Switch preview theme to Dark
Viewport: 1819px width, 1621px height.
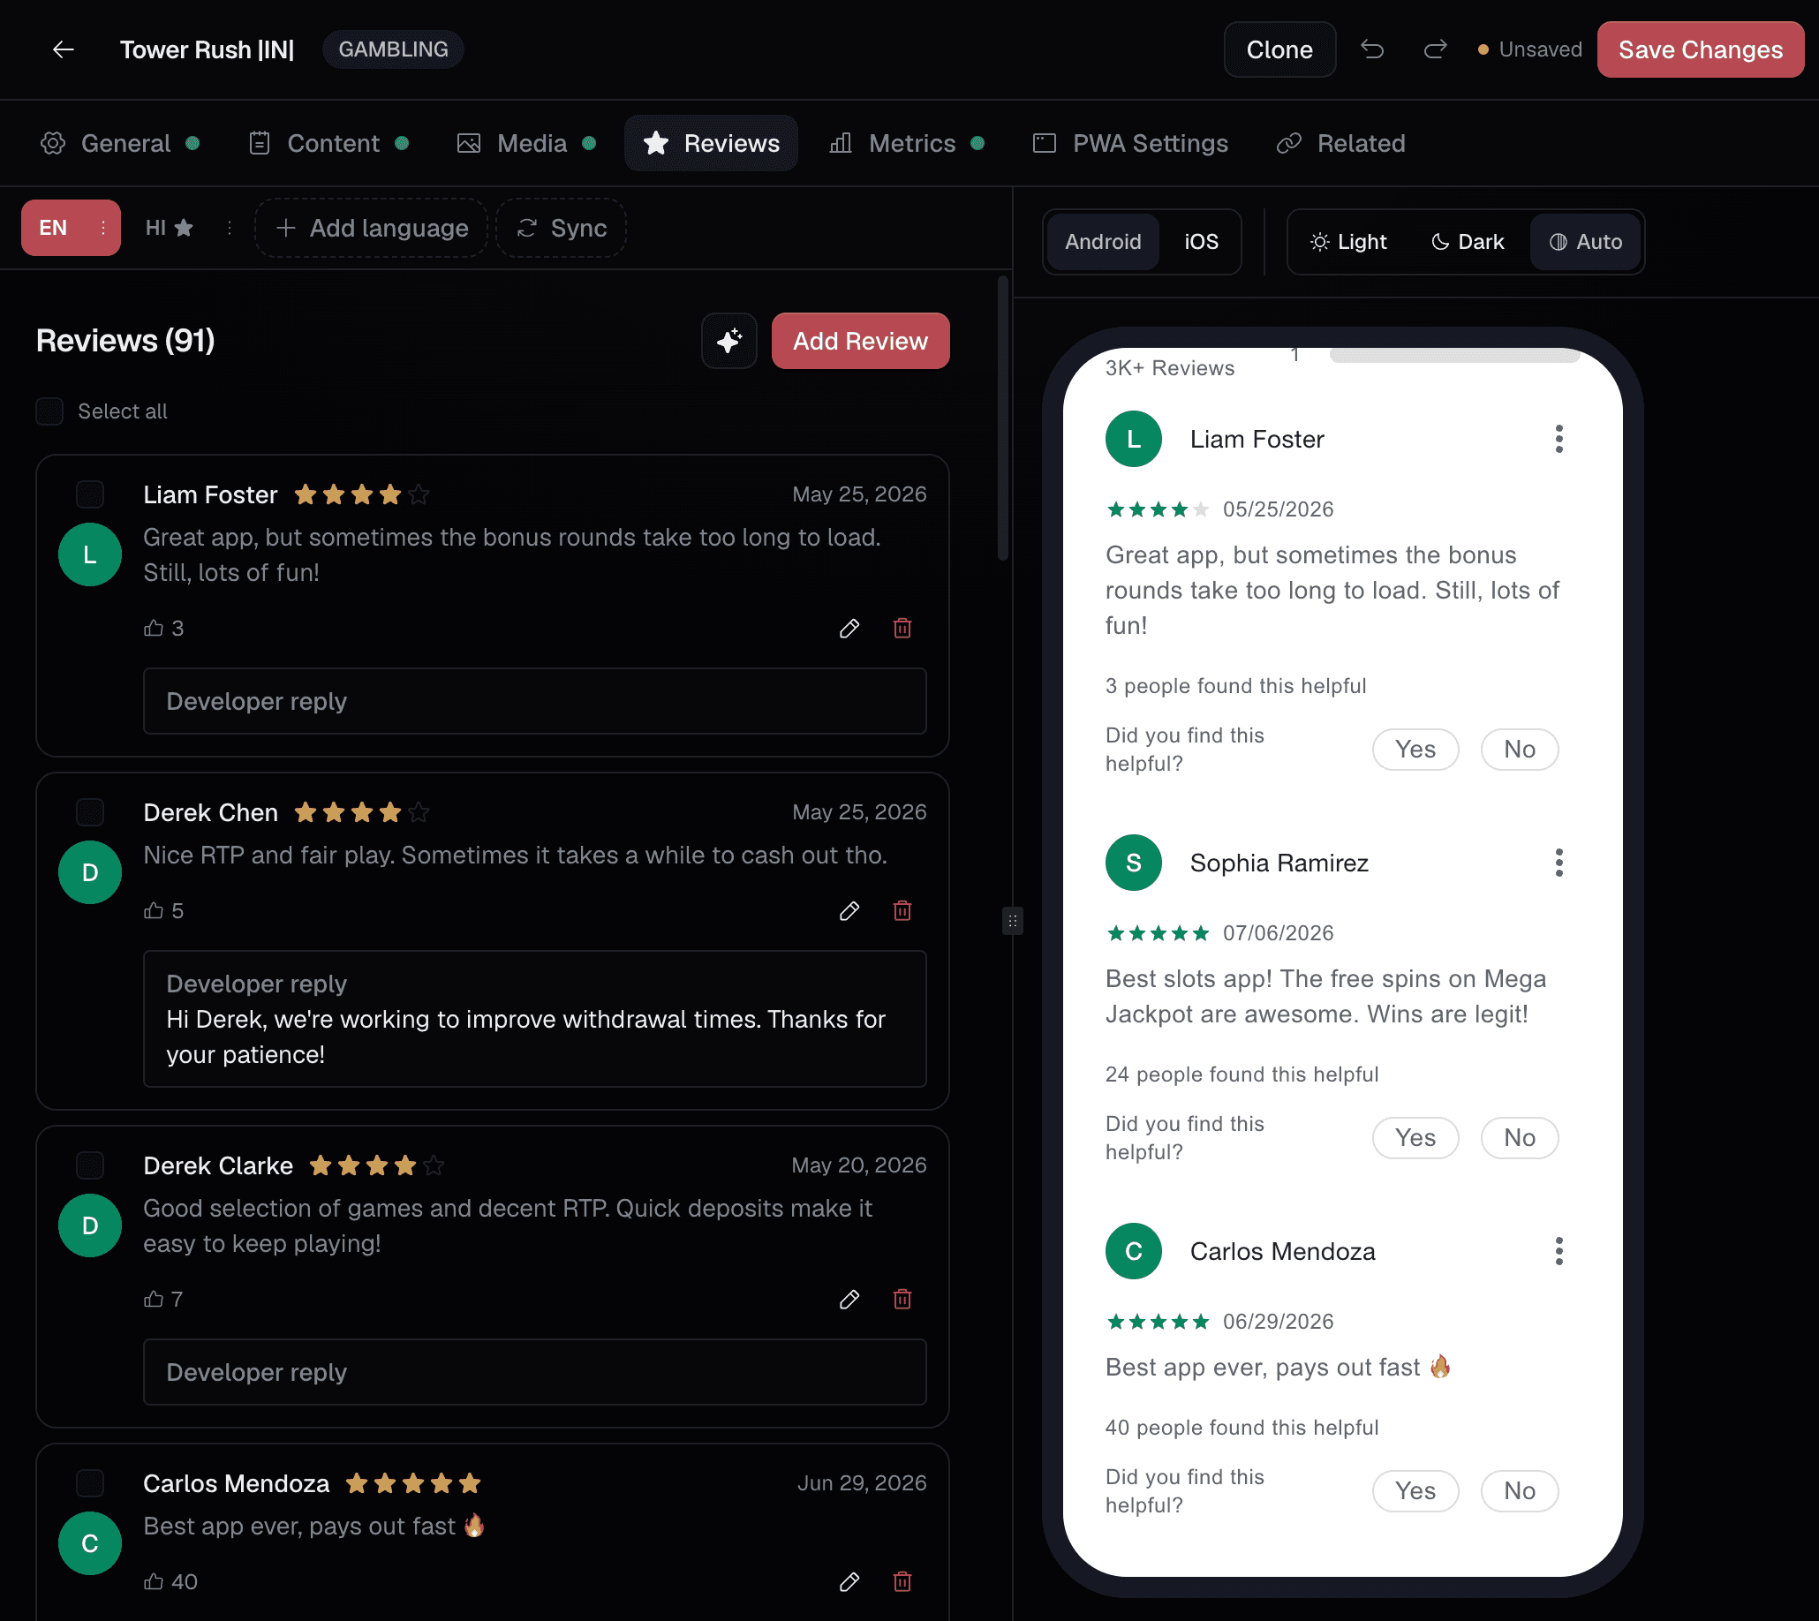(x=1468, y=242)
